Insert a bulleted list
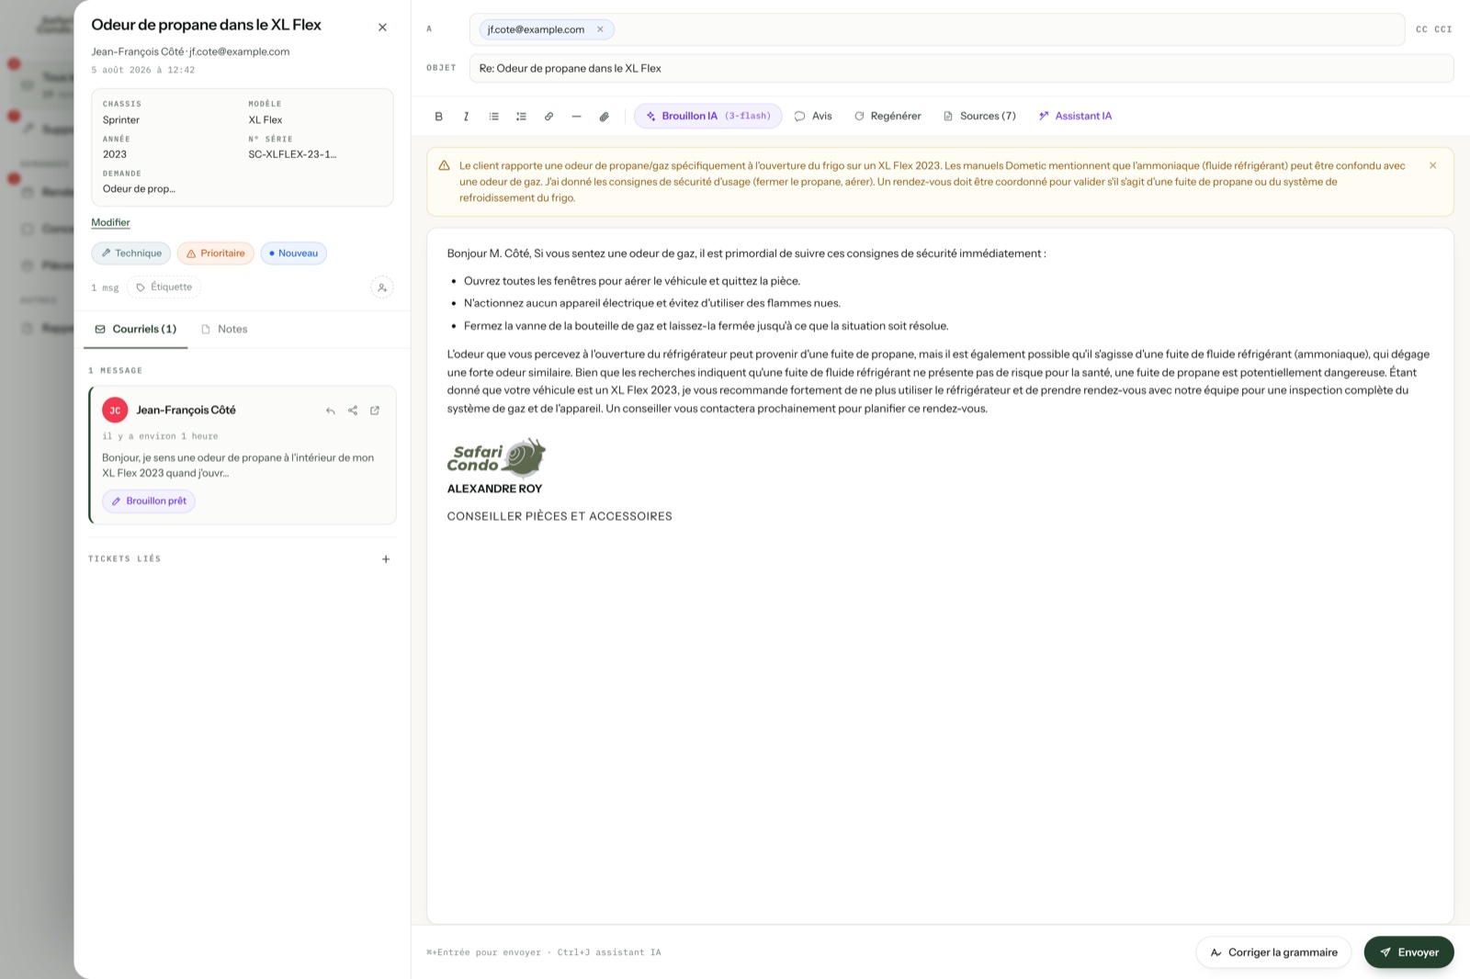 [493, 117]
